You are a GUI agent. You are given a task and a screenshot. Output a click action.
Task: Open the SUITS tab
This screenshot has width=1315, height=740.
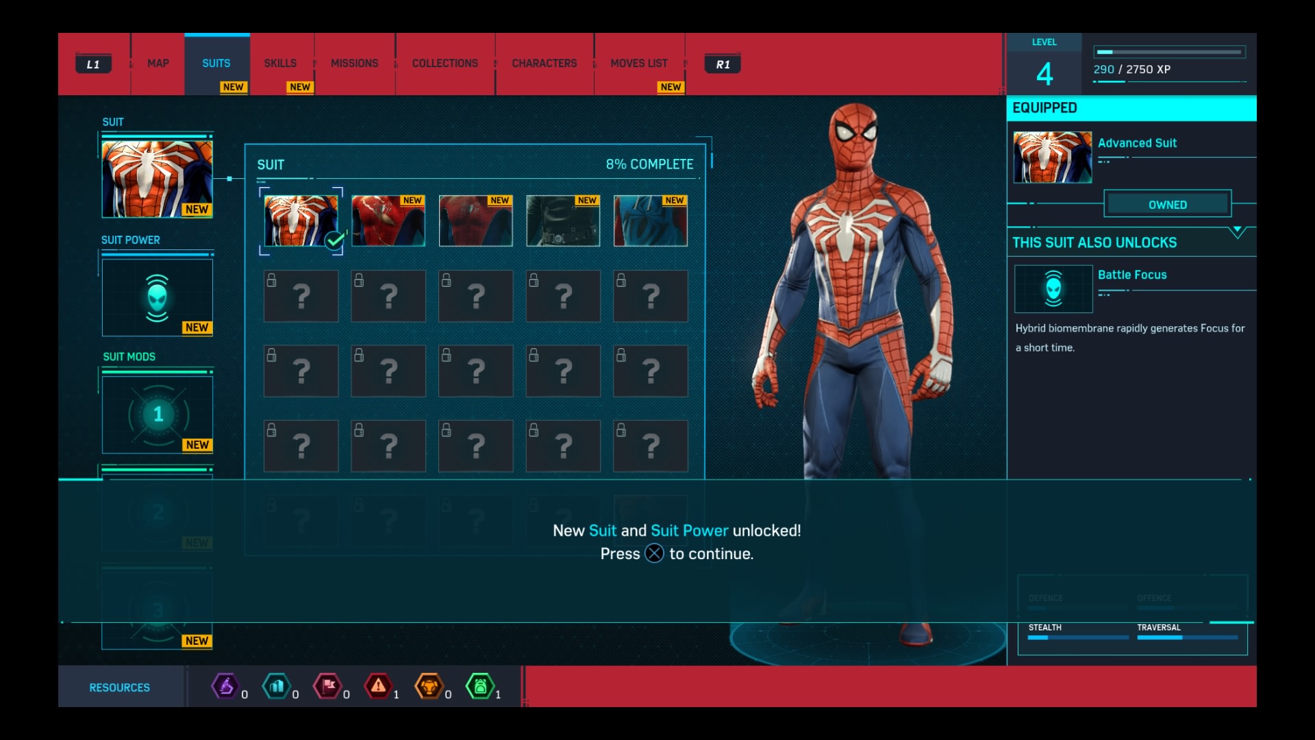point(216,63)
